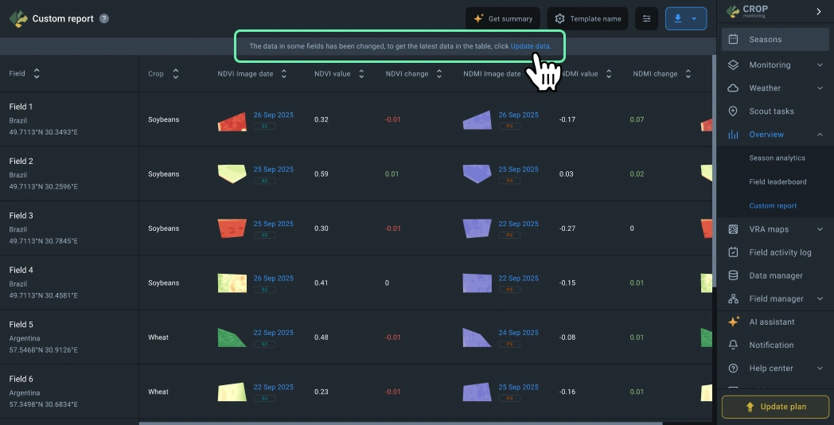The height and width of the screenshot is (425, 834).
Task: Click the Update plan button
Action: click(x=774, y=407)
